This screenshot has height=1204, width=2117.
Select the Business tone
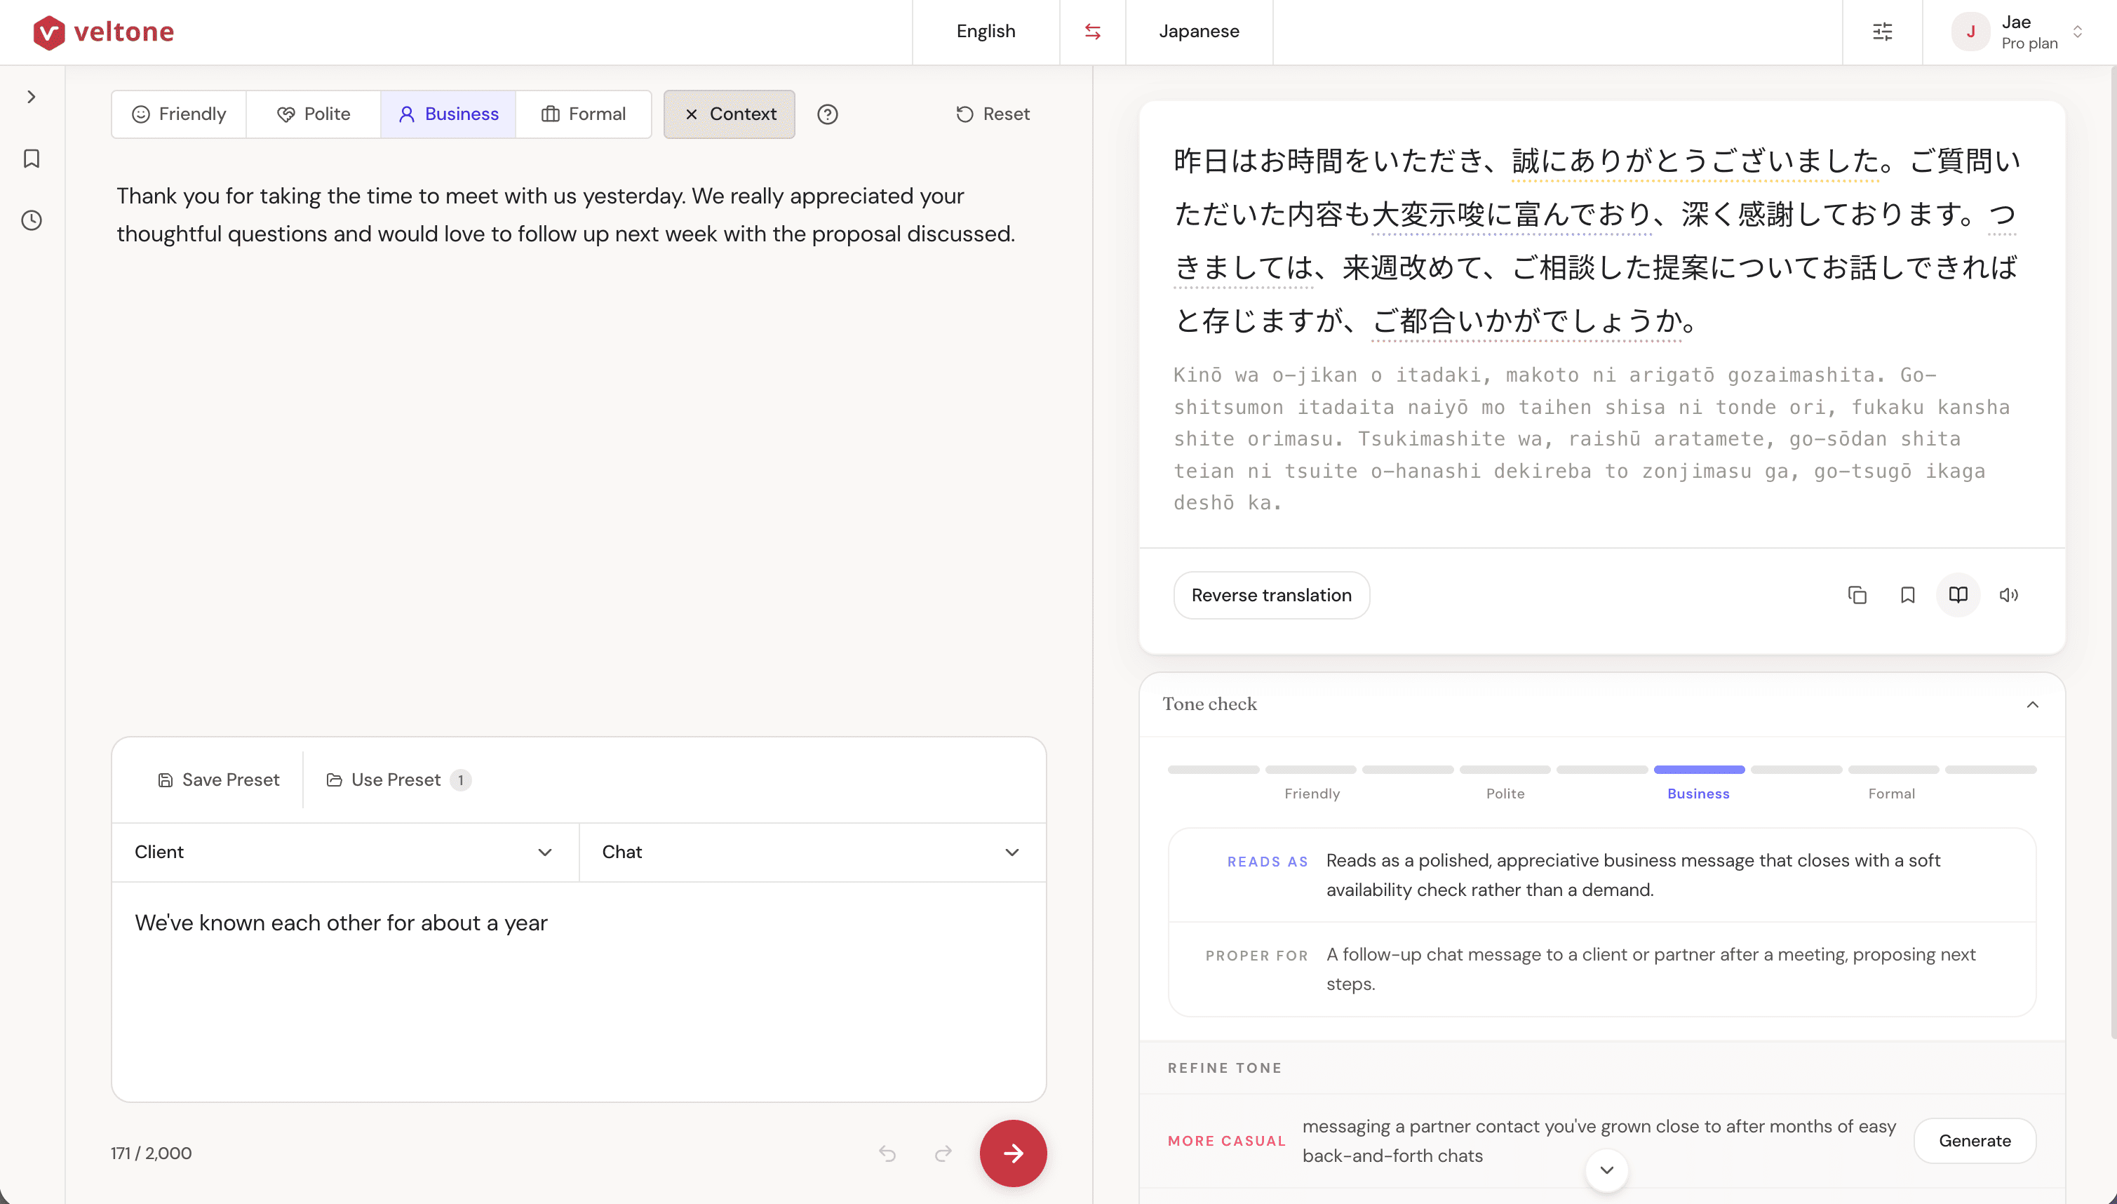tap(448, 114)
